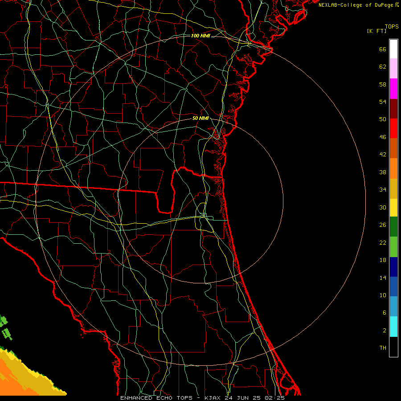Pick the yellow legend swatch
Screen dimensions: 401x401
(x=393, y=208)
